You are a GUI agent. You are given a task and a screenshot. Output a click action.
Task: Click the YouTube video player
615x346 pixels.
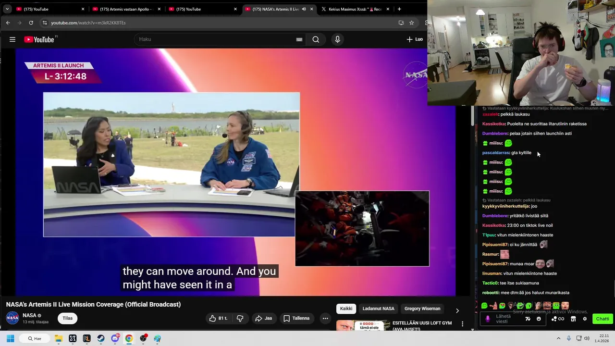tap(235, 172)
